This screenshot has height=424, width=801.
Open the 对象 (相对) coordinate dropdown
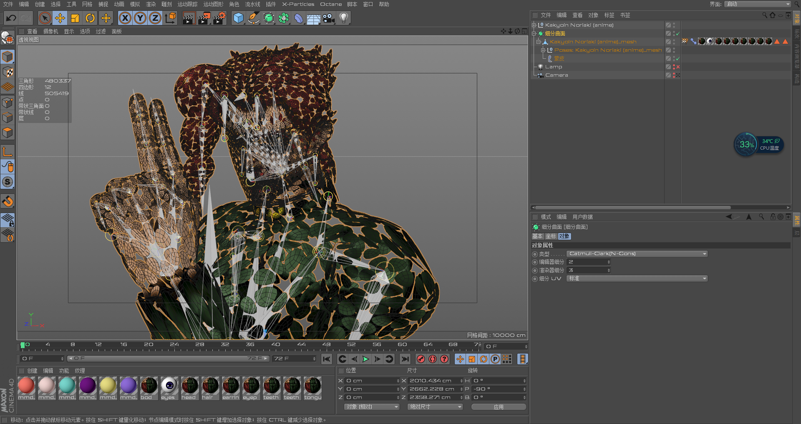(x=372, y=407)
